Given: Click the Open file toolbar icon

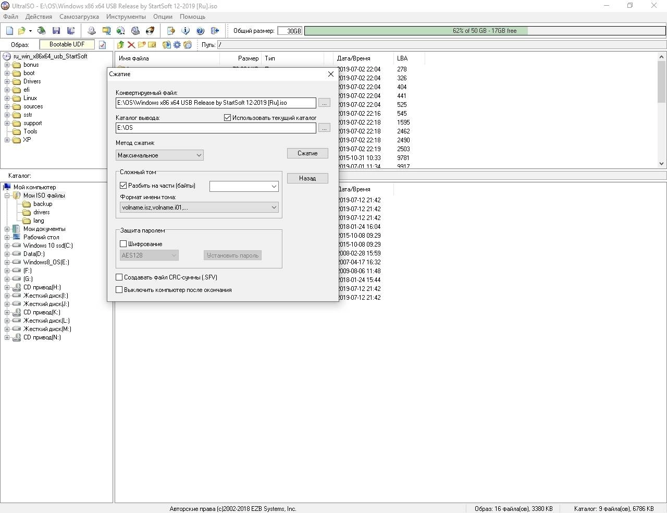Looking at the screenshot, I should (x=22, y=31).
